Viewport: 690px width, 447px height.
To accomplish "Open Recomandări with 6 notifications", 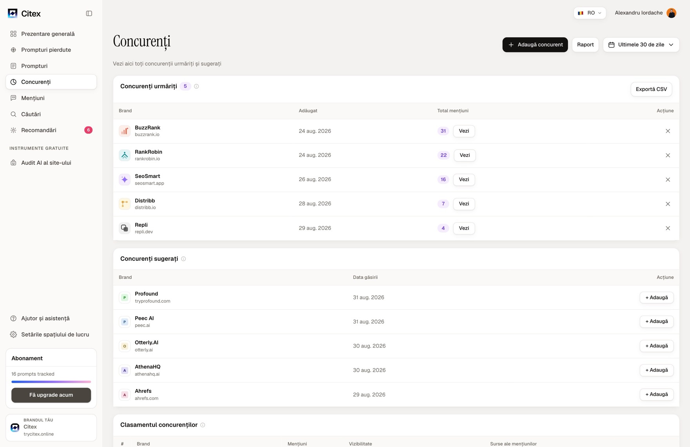I will (51, 130).
